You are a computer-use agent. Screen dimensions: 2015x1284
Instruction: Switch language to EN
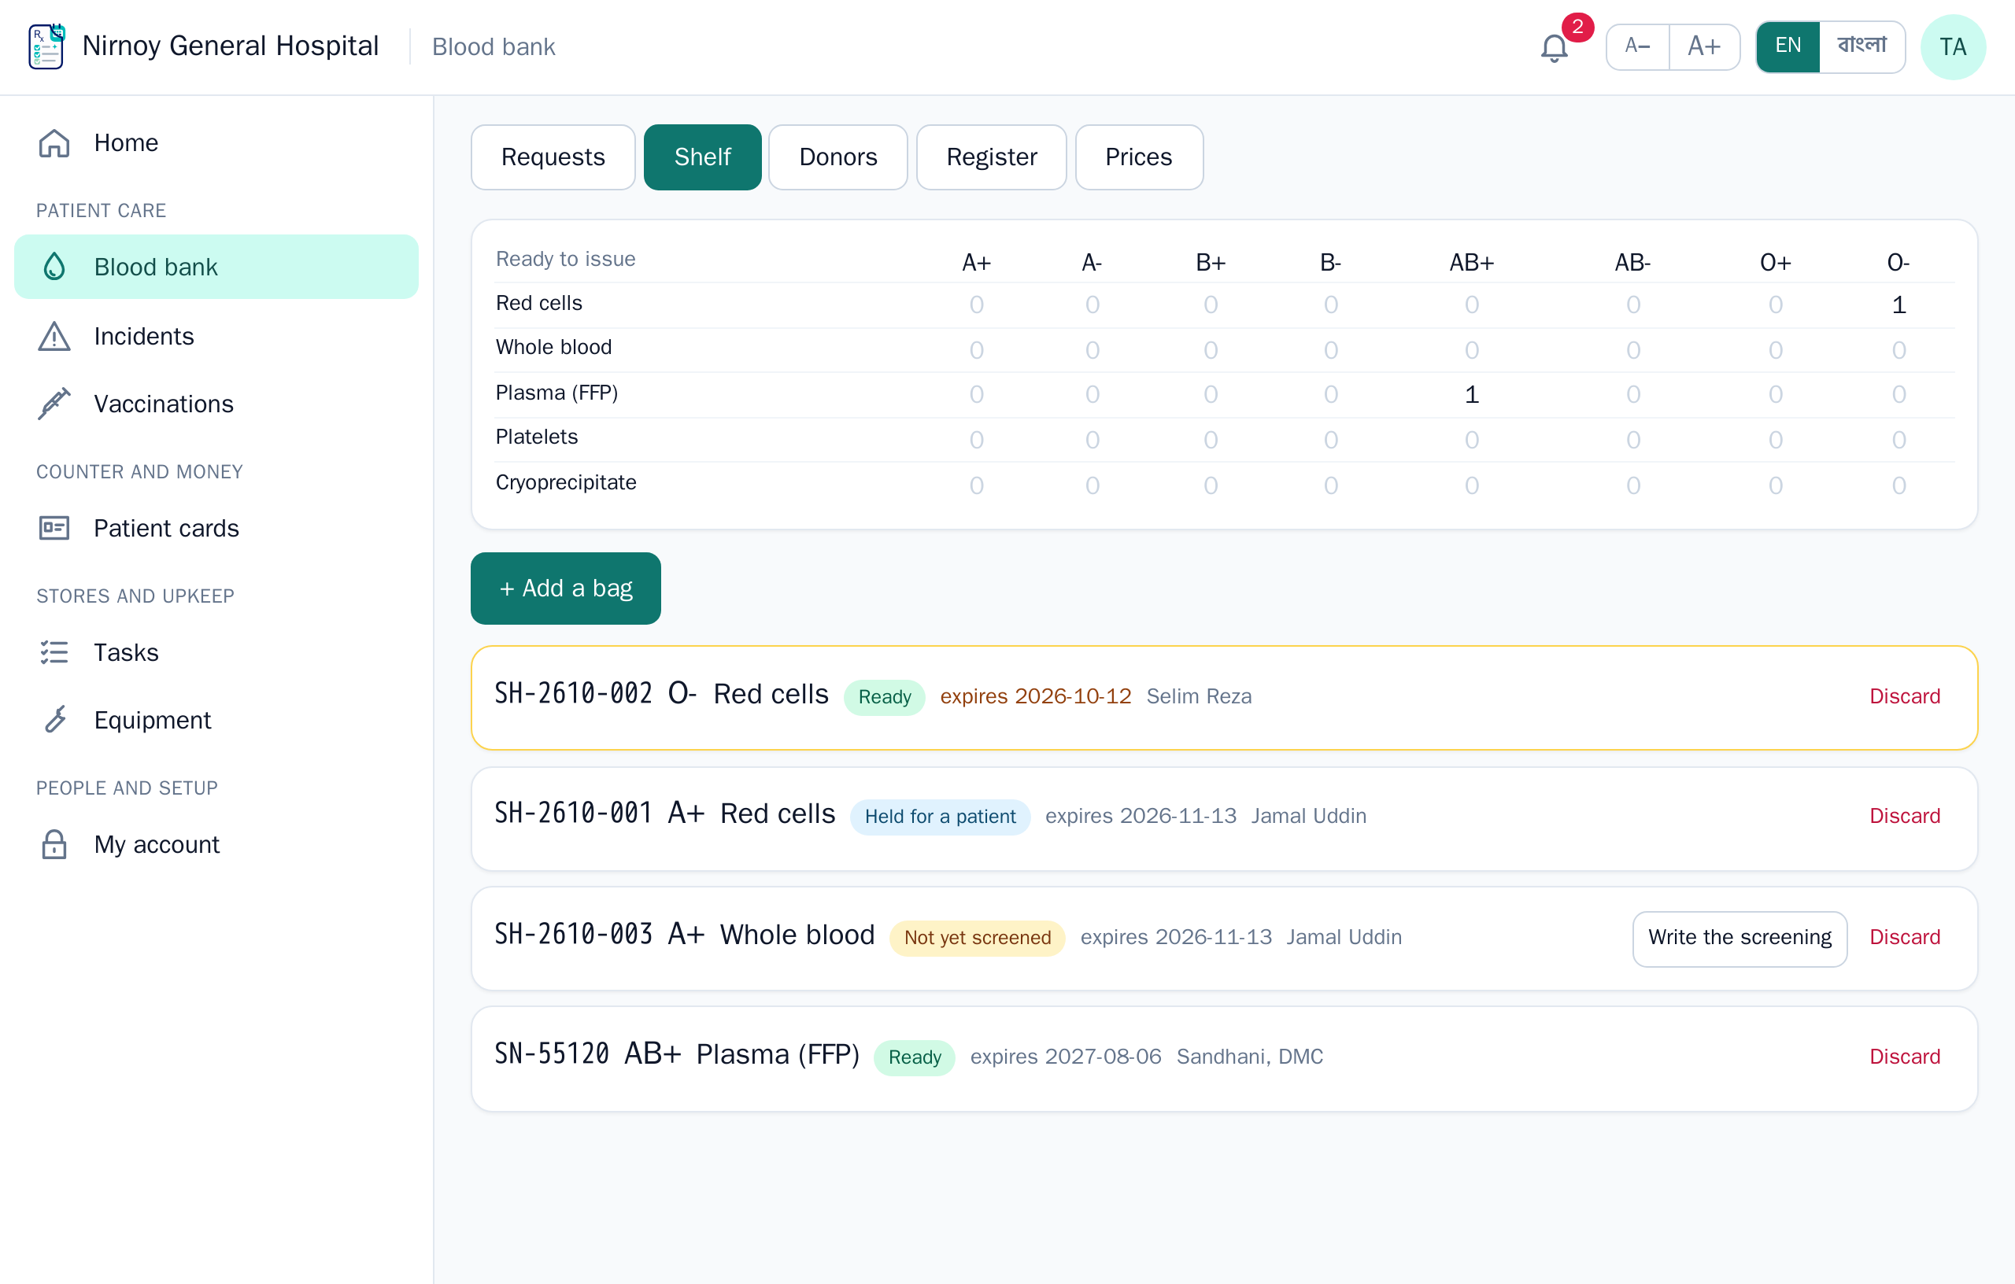(1788, 46)
